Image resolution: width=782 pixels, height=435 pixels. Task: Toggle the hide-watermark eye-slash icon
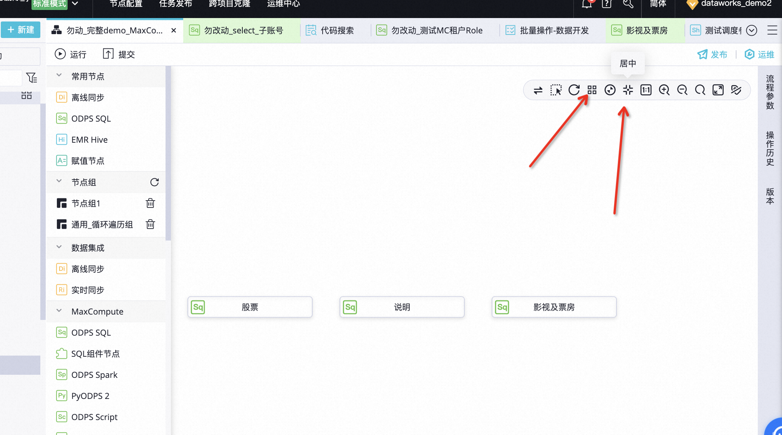coord(736,90)
